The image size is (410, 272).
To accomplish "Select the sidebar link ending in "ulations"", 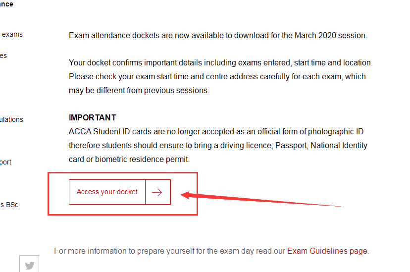I will click(11, 119).
